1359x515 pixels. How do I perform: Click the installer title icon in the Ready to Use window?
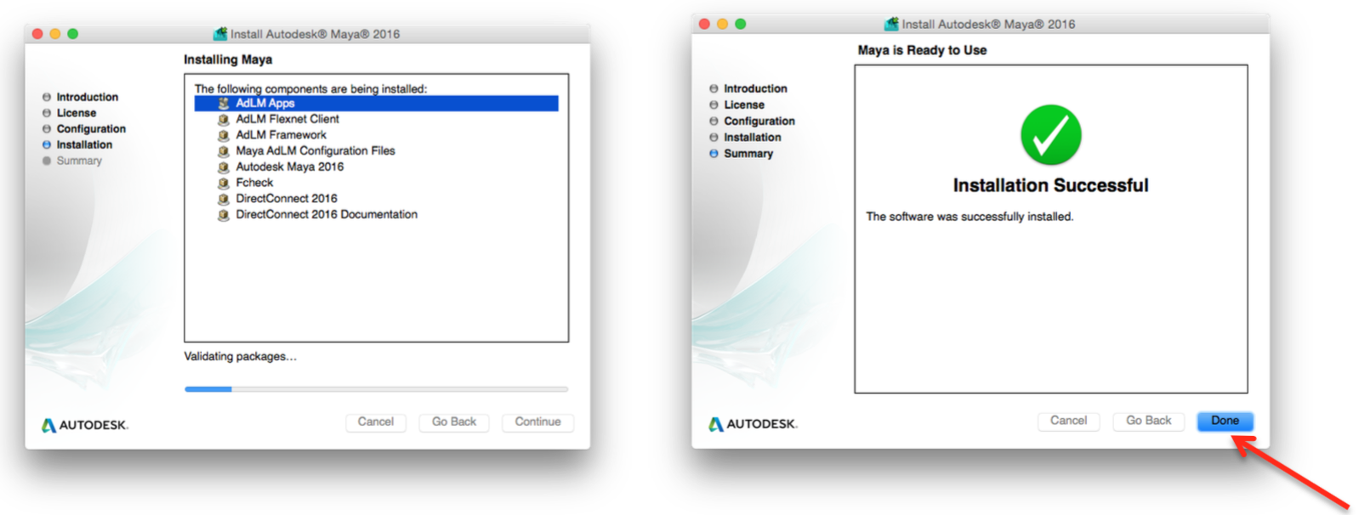tap(891, 24)
